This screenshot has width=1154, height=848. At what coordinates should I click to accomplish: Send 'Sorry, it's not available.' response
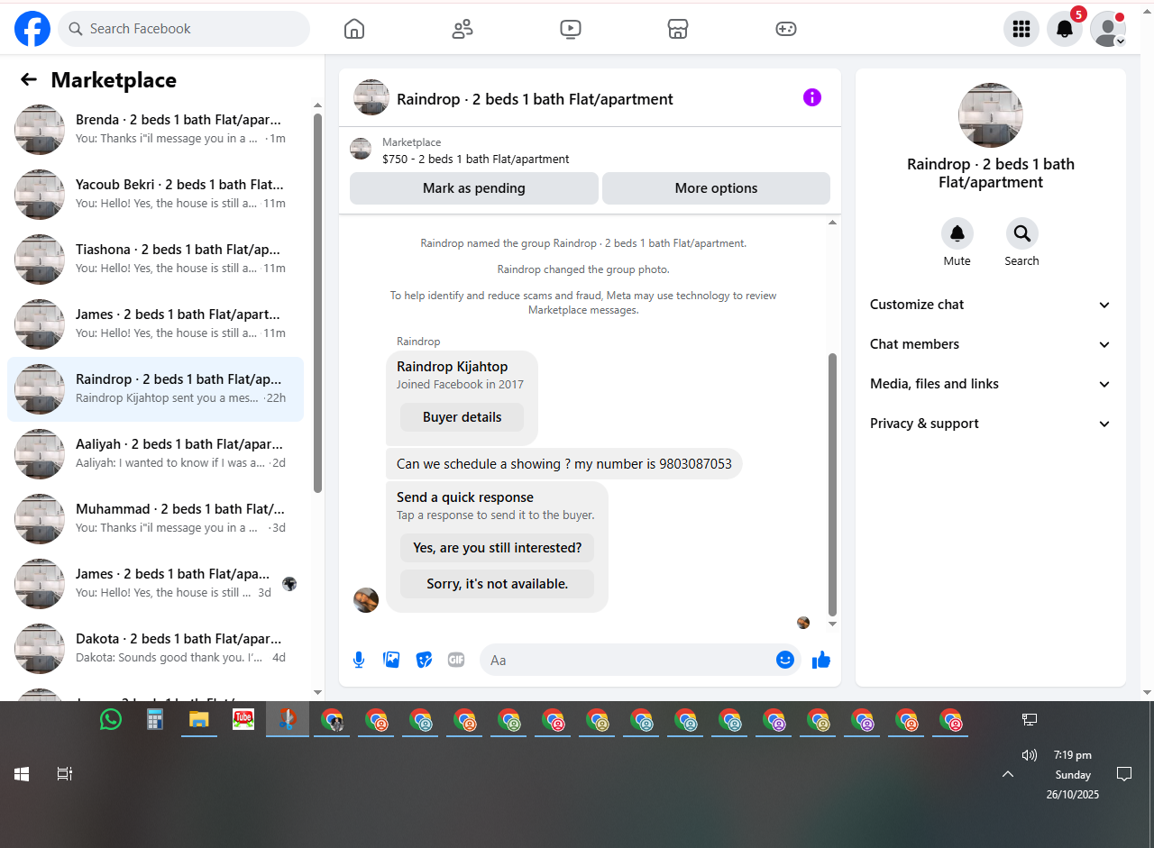coord(497,584)
